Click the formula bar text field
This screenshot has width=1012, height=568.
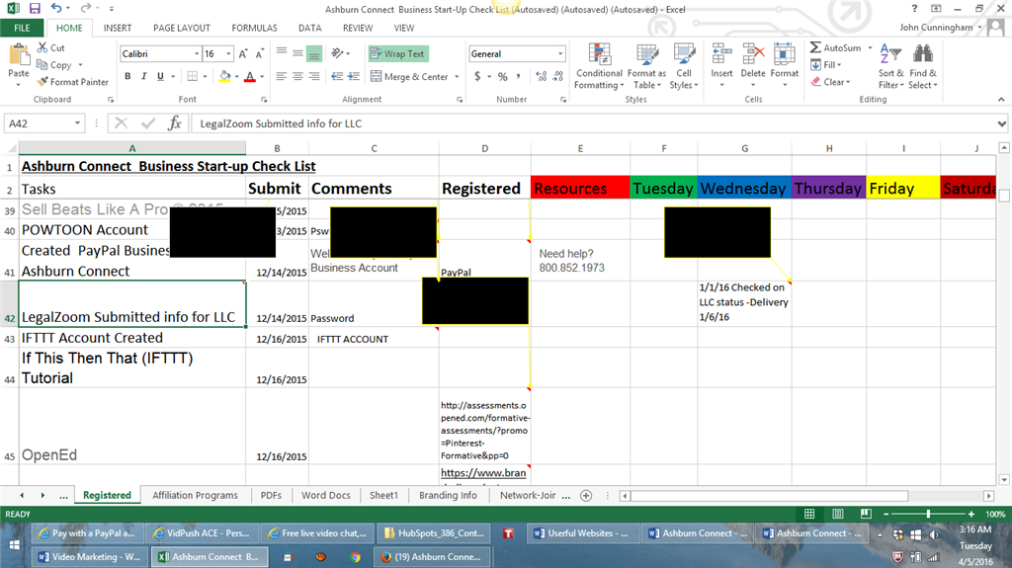pos(594,123)
